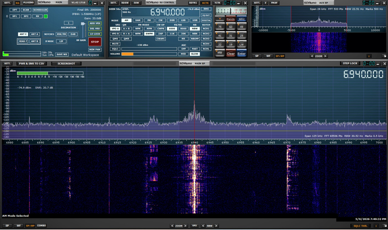This screenshot has height=230, width=388.
Task: Select the 49 meter band key
Action: coord(242,27)
